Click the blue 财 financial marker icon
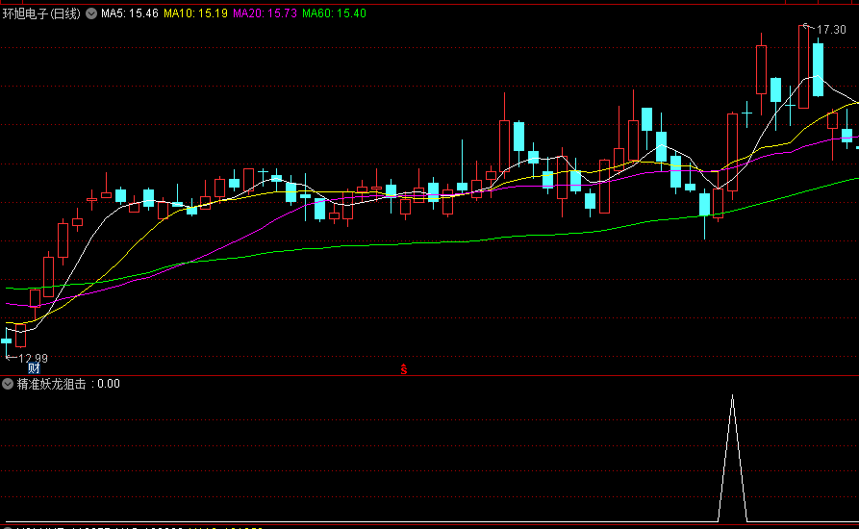The width and height of the screenshot is (859, 529). [34, 368]
